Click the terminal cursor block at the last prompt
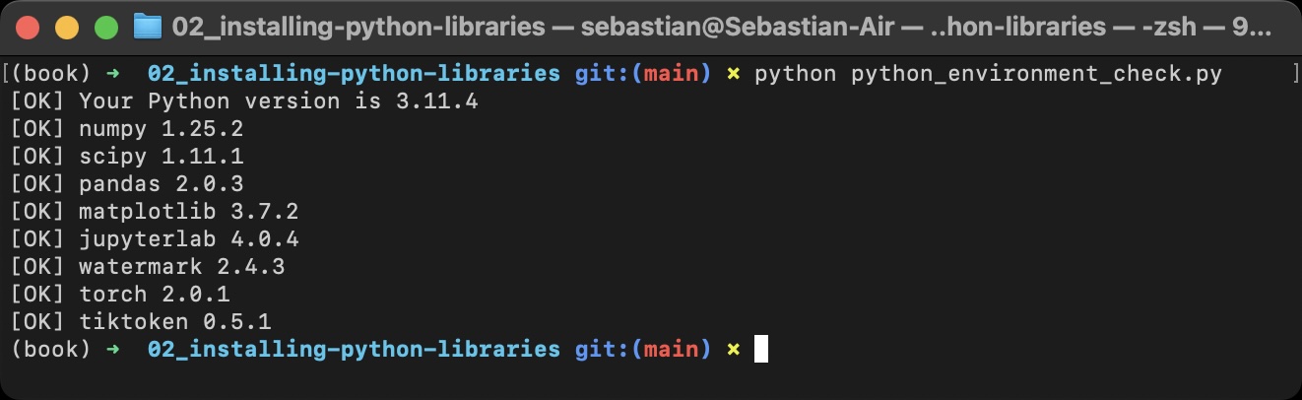The image size is (1302, 400). 760,349
